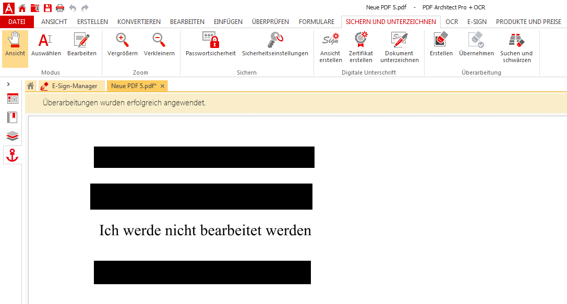
Task: Click Erstellen redaction tool
Action: [x=441, y=45]
